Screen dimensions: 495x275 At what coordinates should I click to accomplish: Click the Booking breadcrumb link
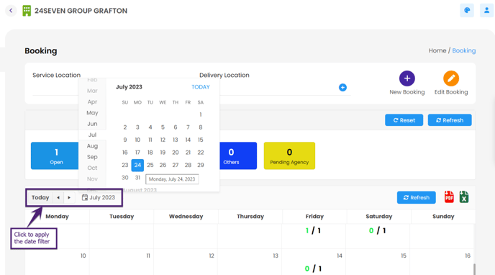tap(464, 50)
